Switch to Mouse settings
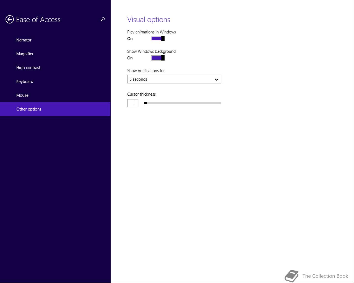 click(55, 95)
